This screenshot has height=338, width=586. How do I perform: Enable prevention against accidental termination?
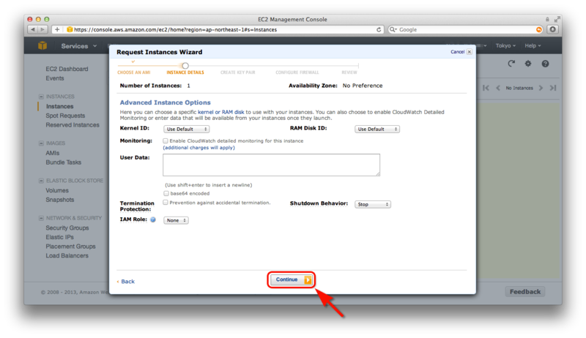pos(166,203)
